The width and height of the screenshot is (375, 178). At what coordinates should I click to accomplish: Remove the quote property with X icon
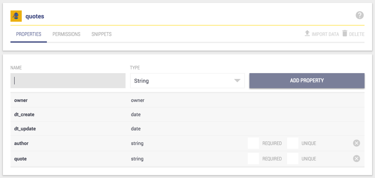[356, 159]
